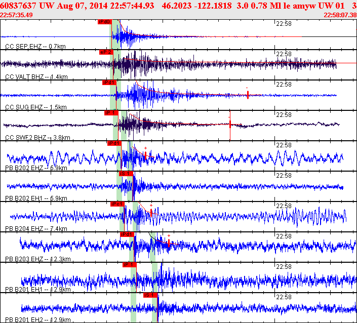The image size is (357, 323).
Task: Click the event header with ID 60837637
Action: click(x=178, y=6)
